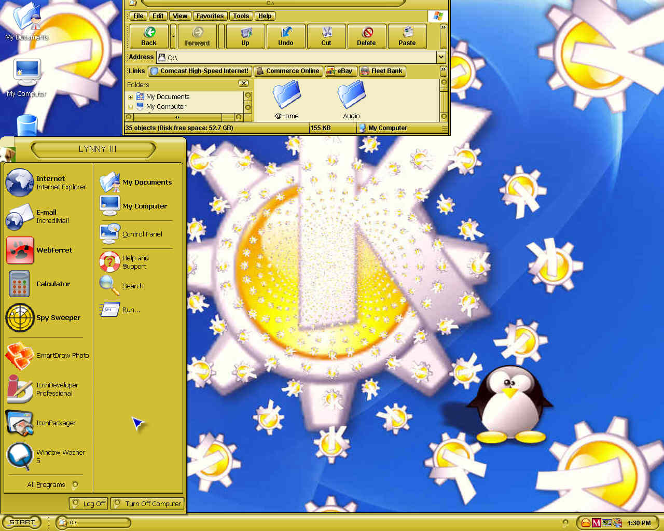Open the Tools menu
This screenshot has height=531, width=664.
point(241,16)
